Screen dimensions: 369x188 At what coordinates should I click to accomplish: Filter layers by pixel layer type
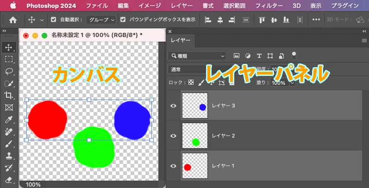pyautogui.click(x=236, y=56)
